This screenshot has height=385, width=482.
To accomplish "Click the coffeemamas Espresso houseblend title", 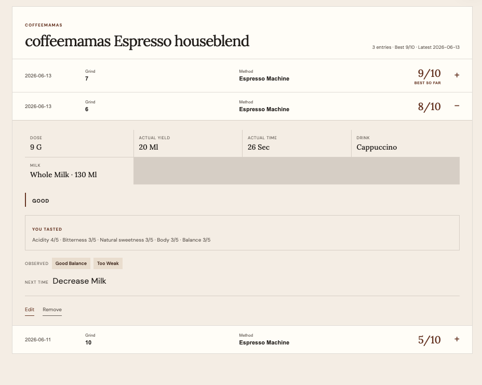I will tap(137, 41).
